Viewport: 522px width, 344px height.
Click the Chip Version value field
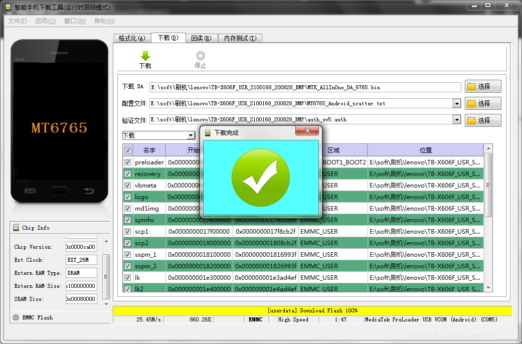click(x=82, y=247)
